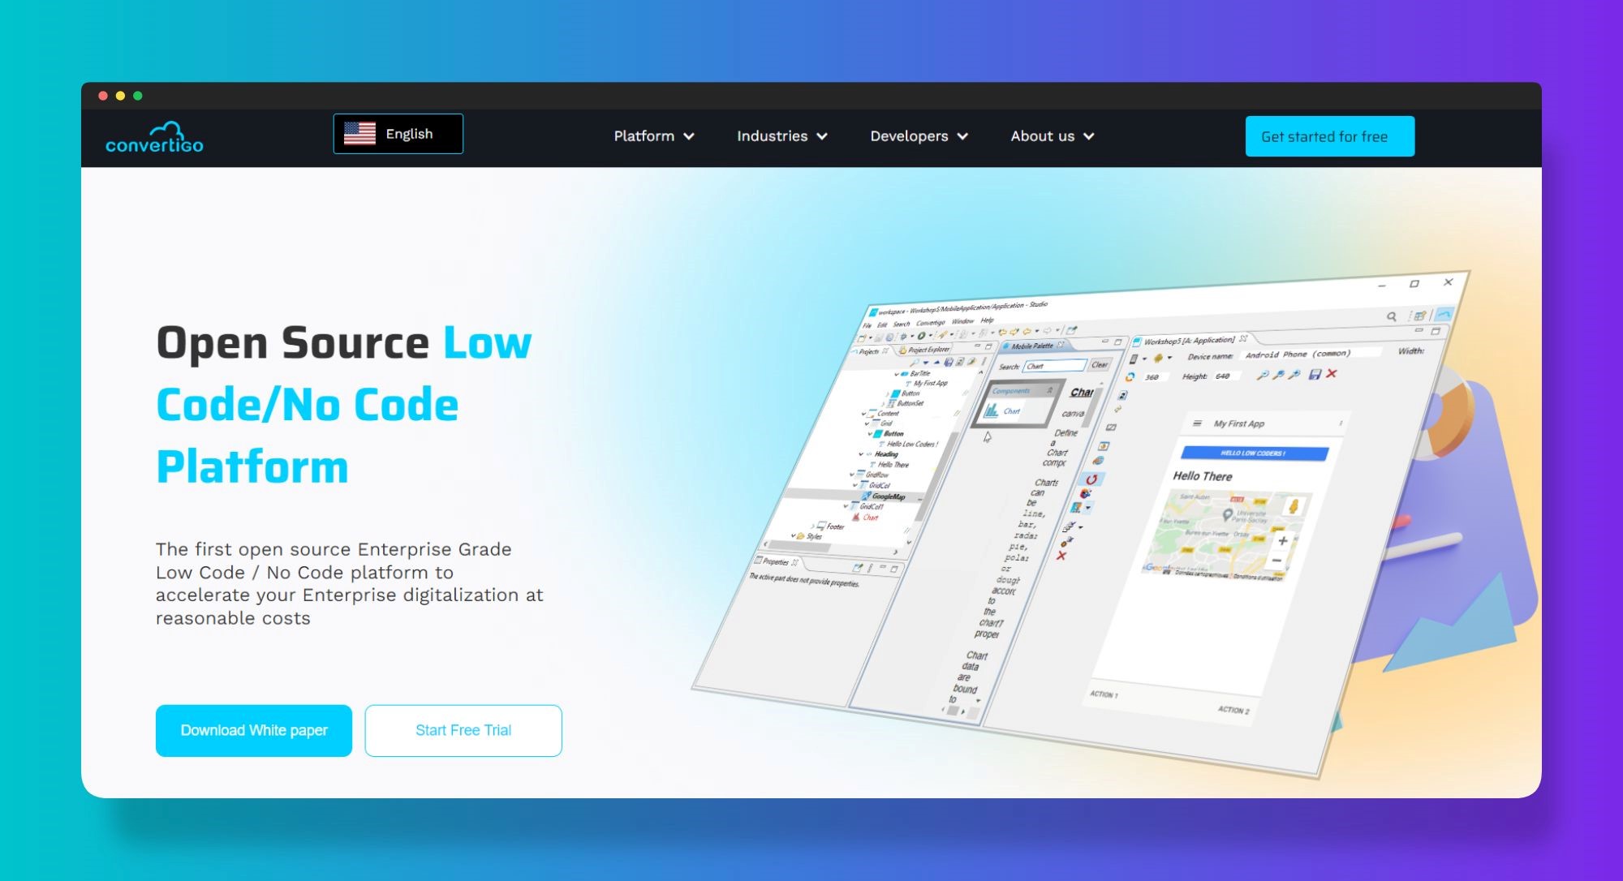Select GoogleMap item in the project tree
Viewport: 1623px width, 881px height.
(x=888, y=496)
